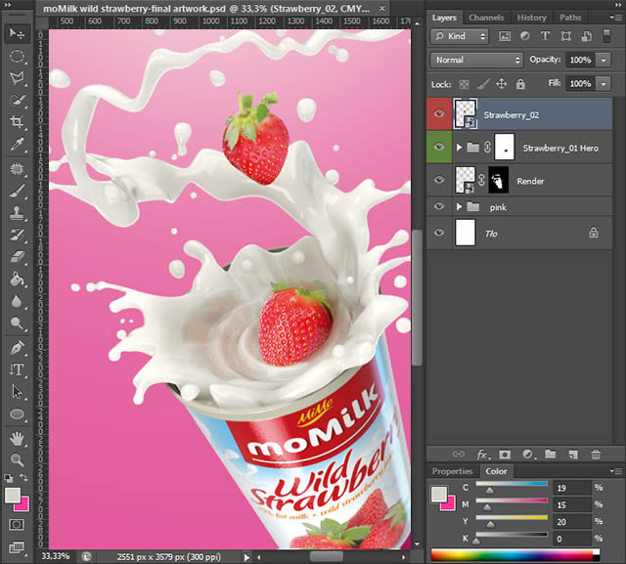
Task: Select the Direct Selection arrow tool
Action: pos(17,392)
